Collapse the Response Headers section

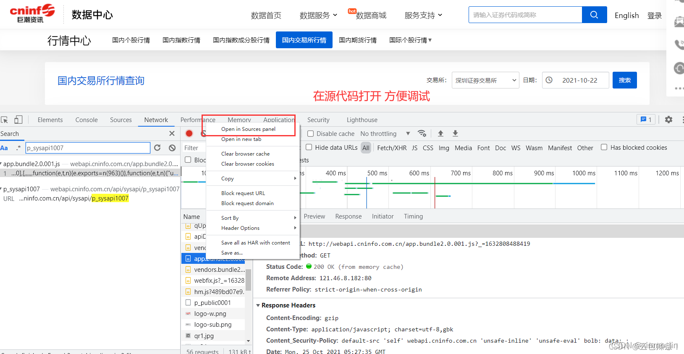(258, 305)
